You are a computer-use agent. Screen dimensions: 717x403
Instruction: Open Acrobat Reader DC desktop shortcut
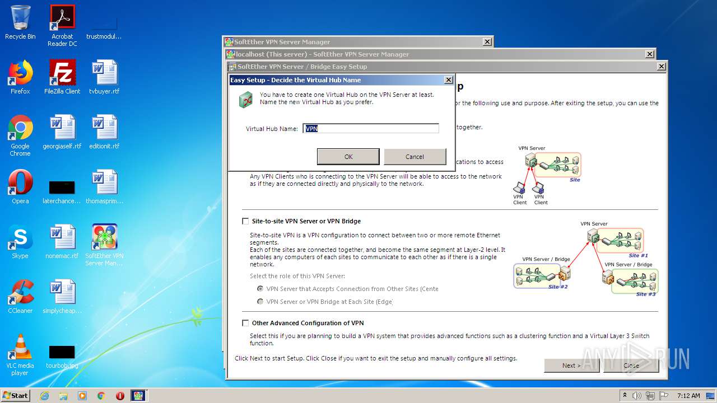[62, 26]
